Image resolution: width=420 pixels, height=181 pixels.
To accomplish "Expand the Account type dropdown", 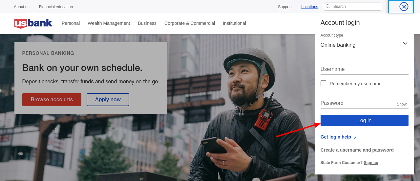I will pyautogui.click(x=364, y=45).
